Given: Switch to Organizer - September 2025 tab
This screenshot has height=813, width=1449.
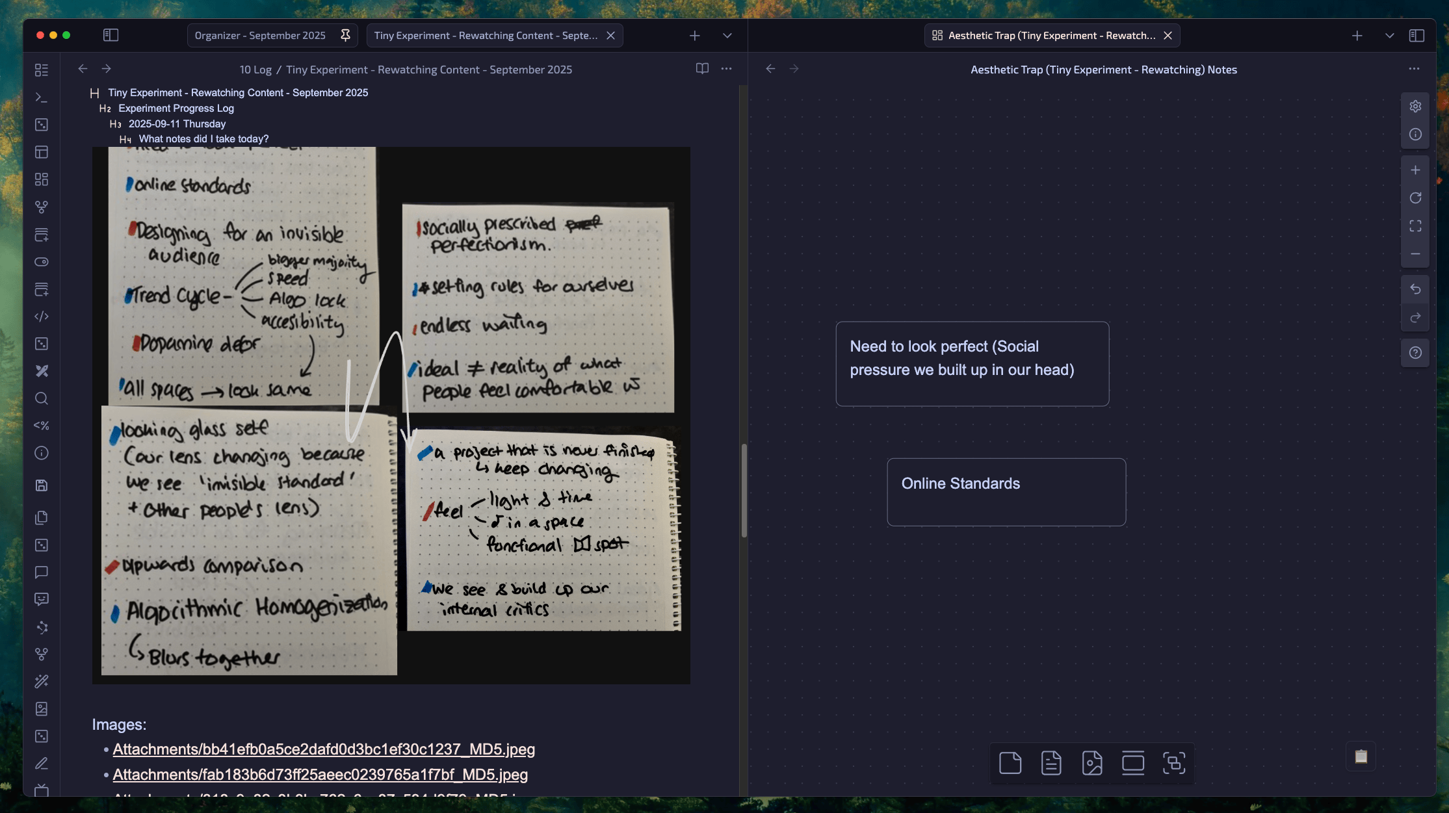Looking at the screenshot, I should point(260,36).
